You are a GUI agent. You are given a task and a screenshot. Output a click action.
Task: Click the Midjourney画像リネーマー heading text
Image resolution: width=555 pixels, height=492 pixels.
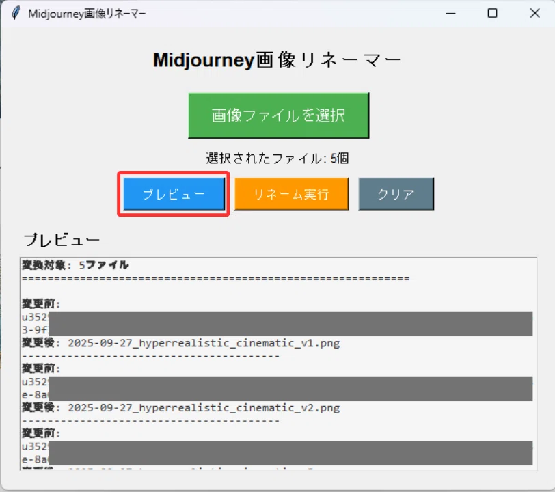click(277, 60)
